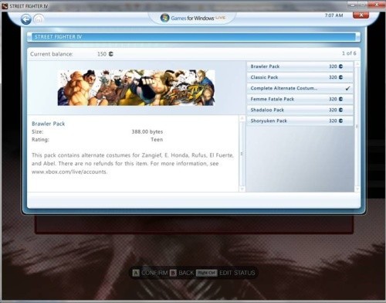Select the Brawler Pack list item
386x303 pixels.
click(300, 66)
